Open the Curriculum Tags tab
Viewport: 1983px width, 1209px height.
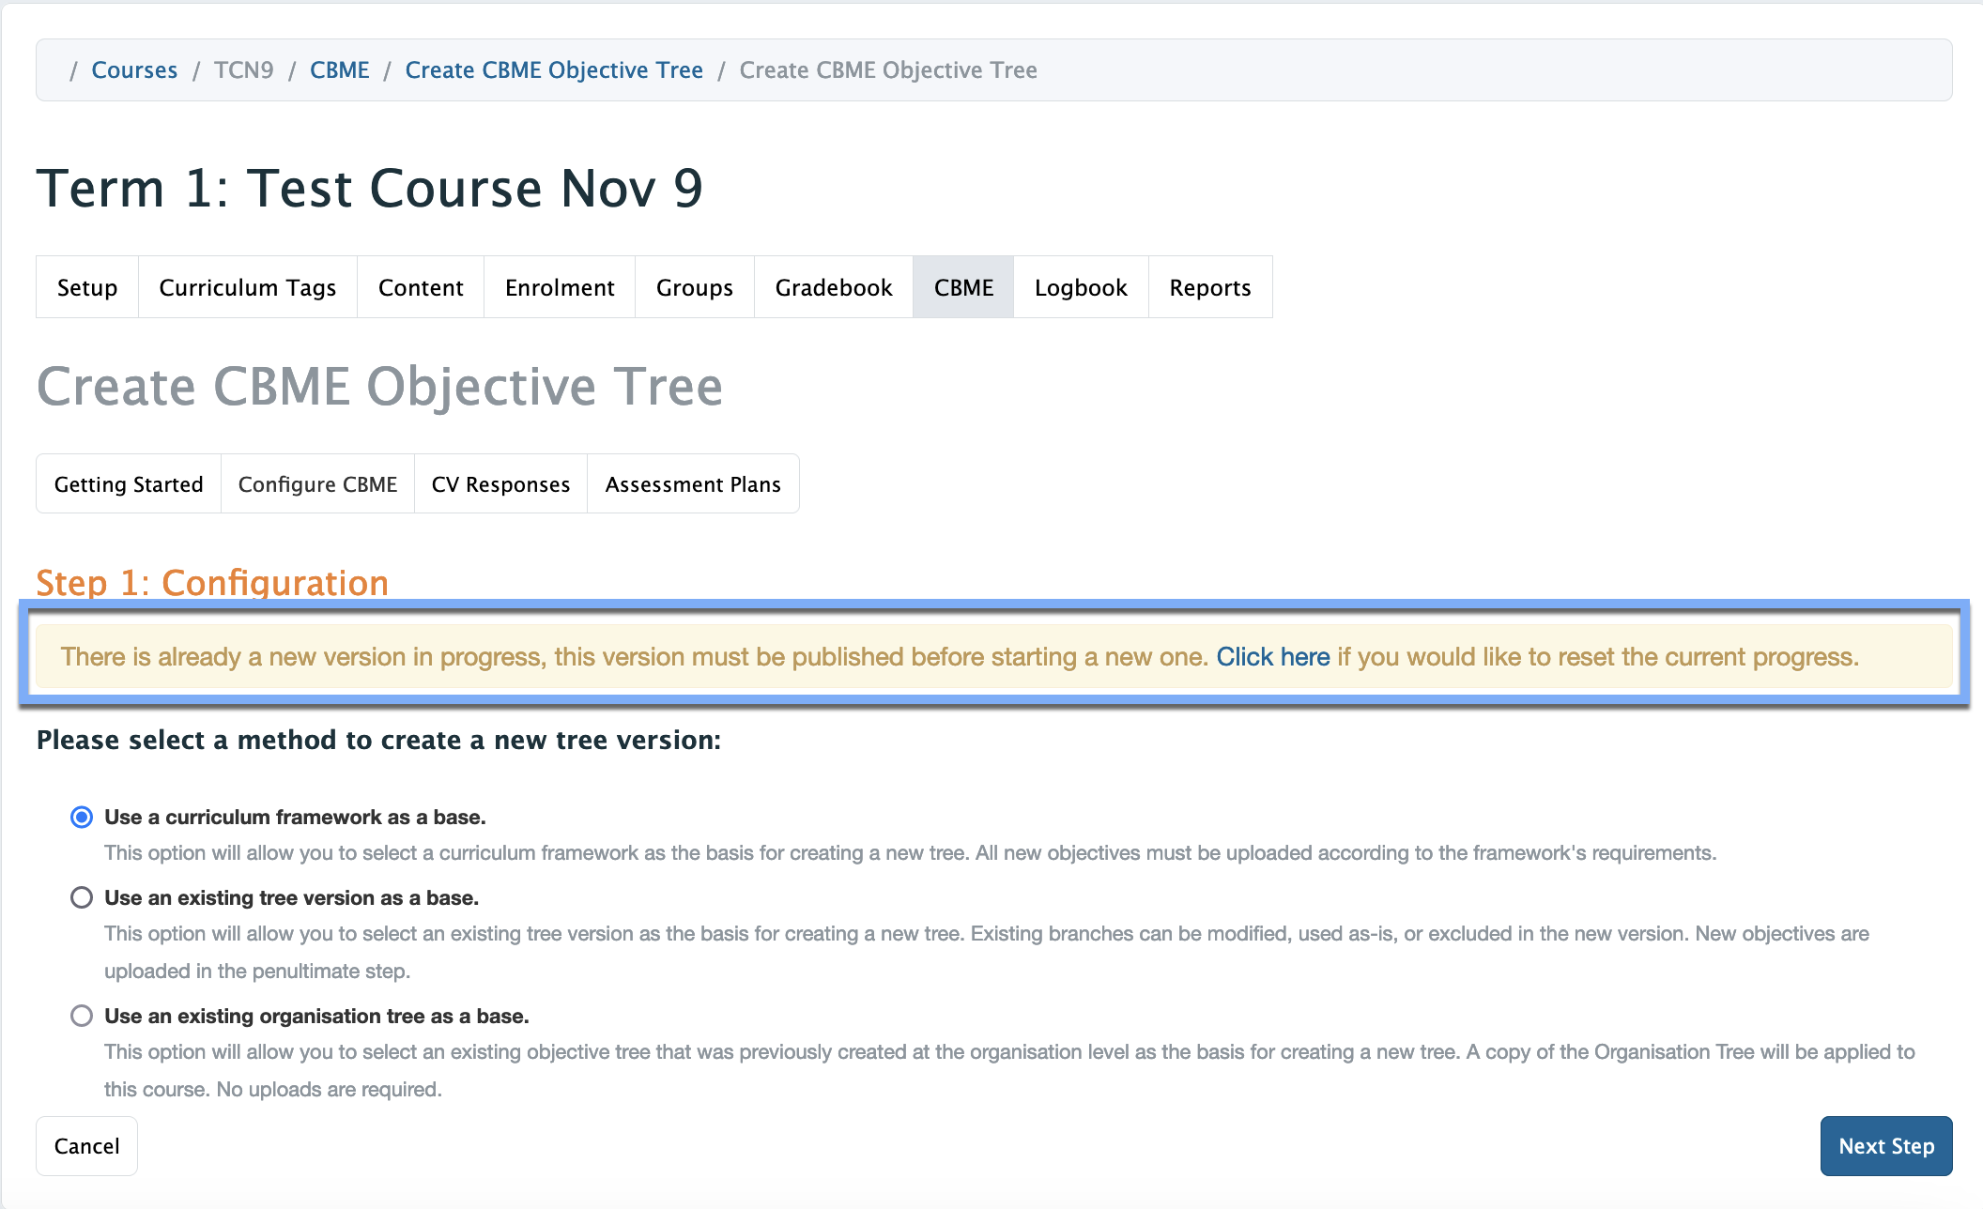click(x=248, y=287)
